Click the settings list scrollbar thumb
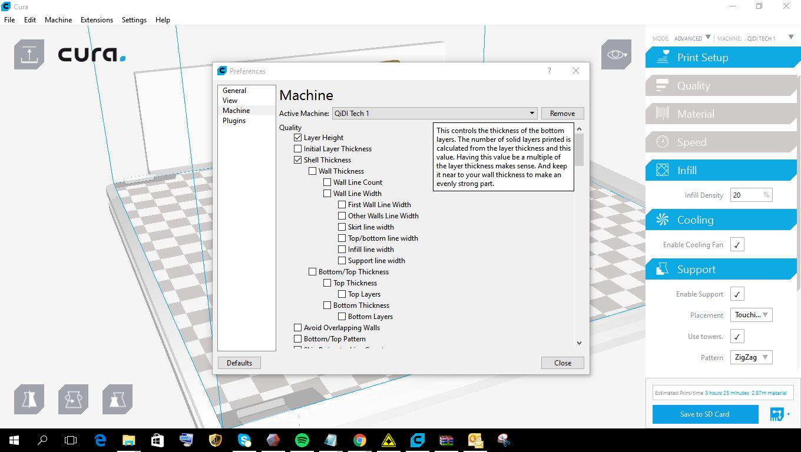Viewport: 801px width, 452px height. click(x=579, y=150)
